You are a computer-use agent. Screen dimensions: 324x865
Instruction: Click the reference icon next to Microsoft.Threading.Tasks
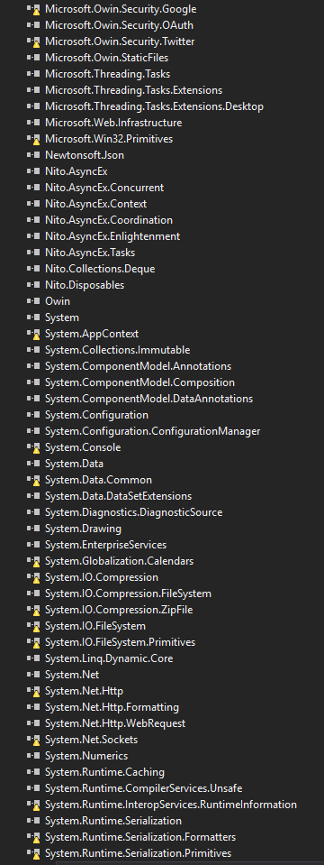[x=33, y=74]
